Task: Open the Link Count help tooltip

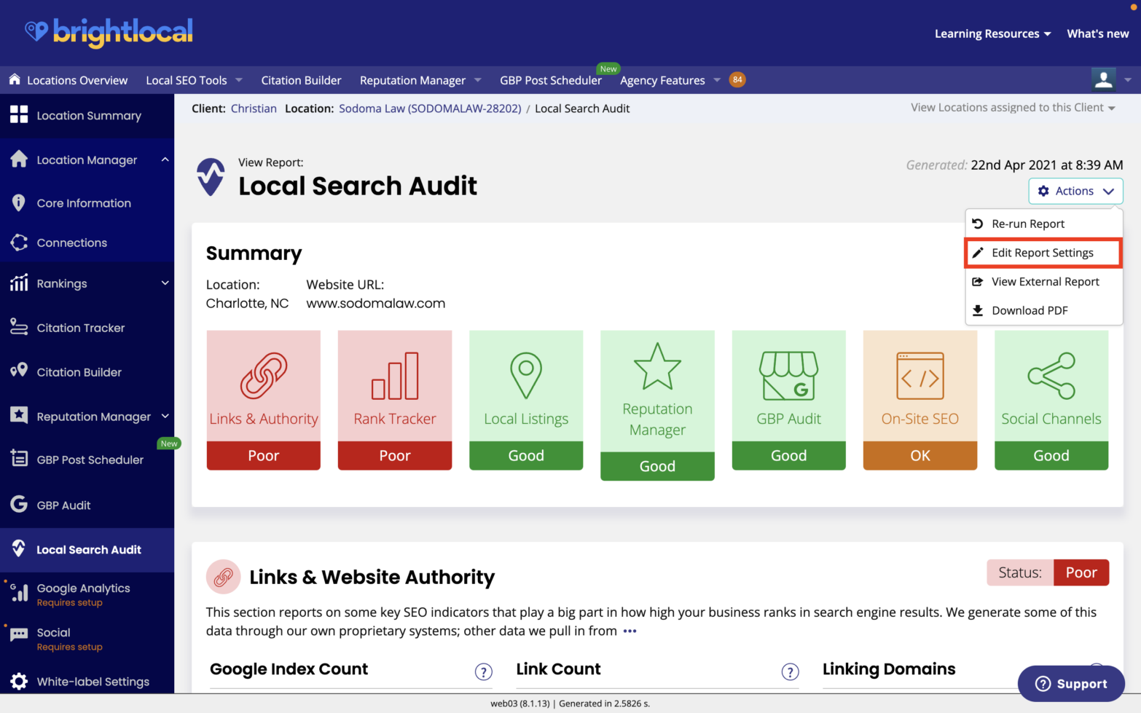Action: (x=791, y=671)
